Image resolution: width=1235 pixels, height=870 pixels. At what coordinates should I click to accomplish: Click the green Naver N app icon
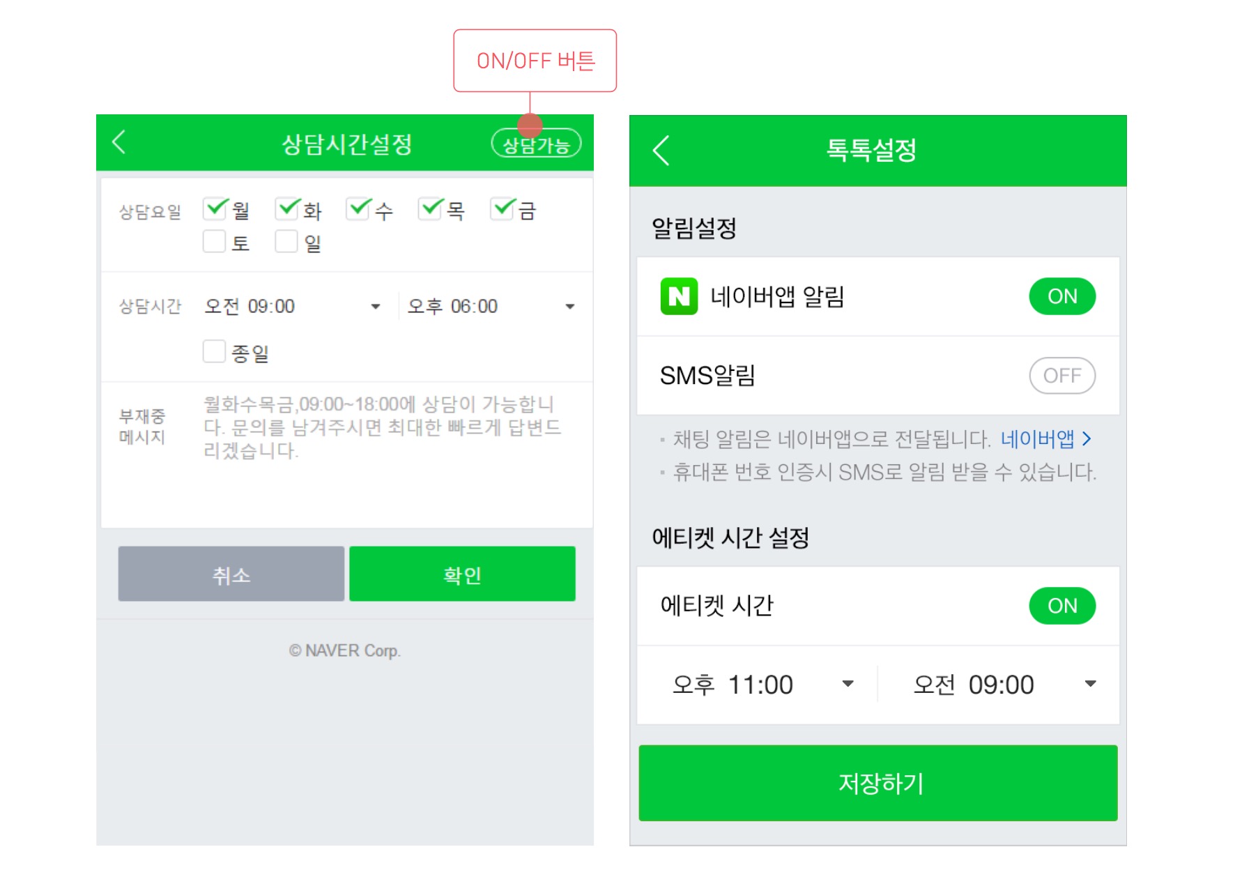tap(678, 296)
